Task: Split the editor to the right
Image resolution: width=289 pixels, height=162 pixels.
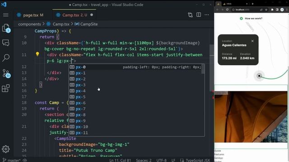Action: point(199,15)
